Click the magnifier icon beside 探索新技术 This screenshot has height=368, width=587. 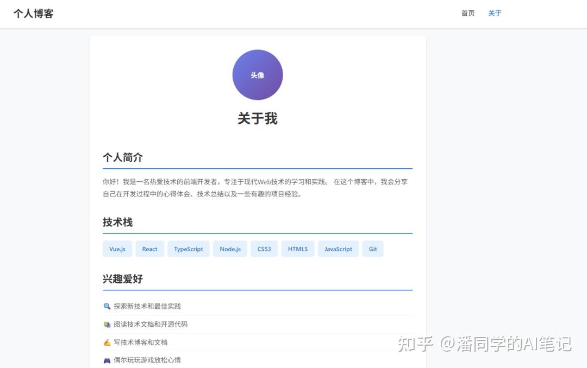pyautogui.click(x=107, y=306)
